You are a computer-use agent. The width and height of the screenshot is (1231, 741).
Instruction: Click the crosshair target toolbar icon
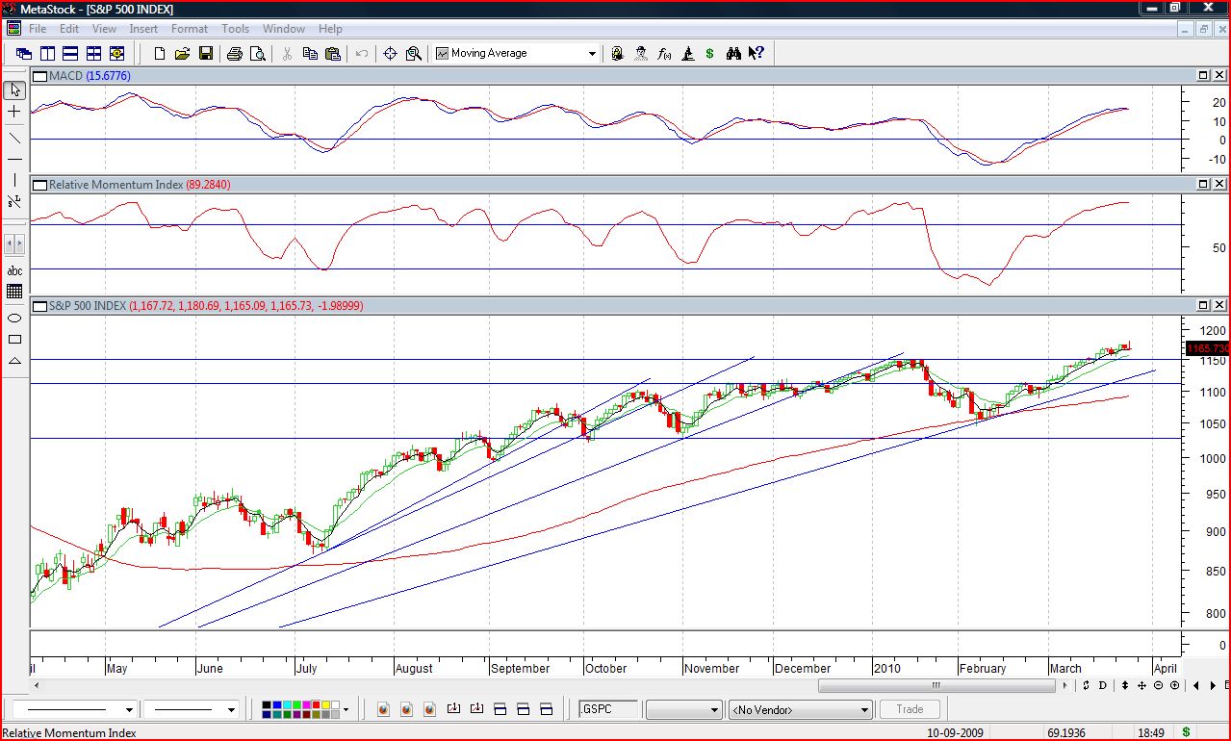390,54
